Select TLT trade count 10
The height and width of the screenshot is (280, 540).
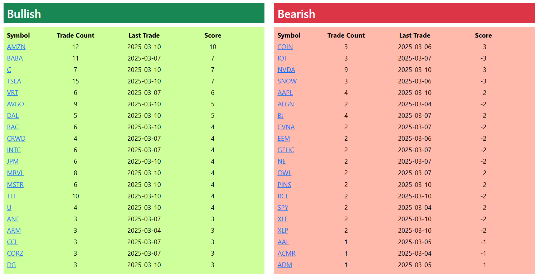tap(76, 196)
